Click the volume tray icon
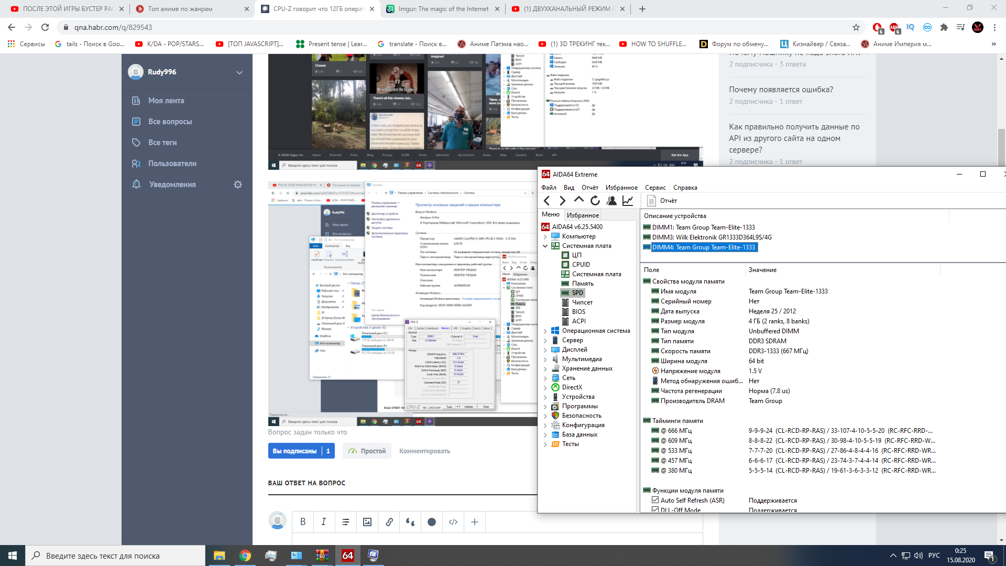The width and height of the screenshot is (1006, 566). tap(918, 556)
